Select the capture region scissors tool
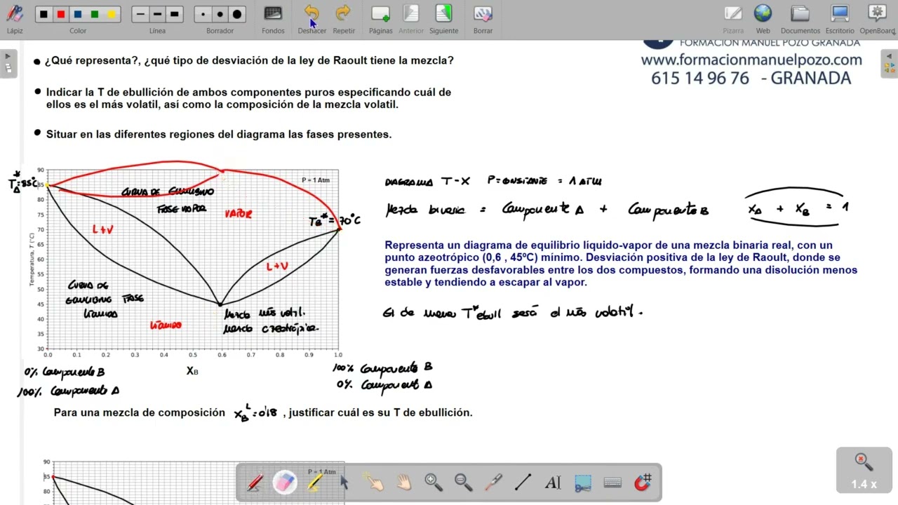 [583, 483]
